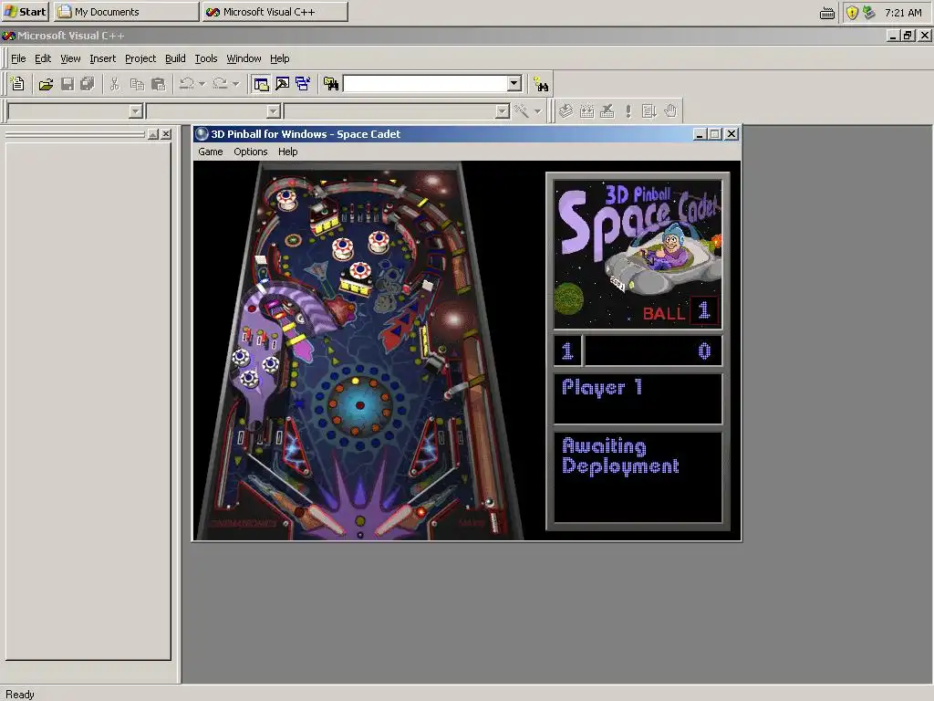Expand the Undo history dropdown arrow

(202, 84)
